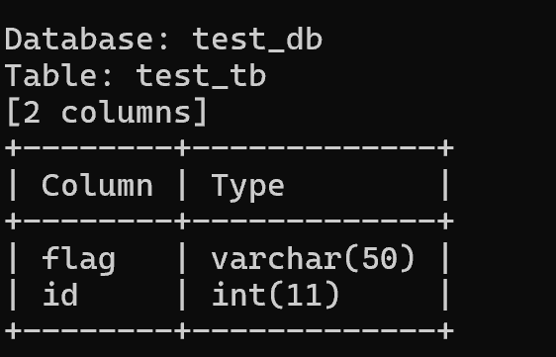Select the flag column name
This screenshot has width=556, height=357.
click(79, 259)
